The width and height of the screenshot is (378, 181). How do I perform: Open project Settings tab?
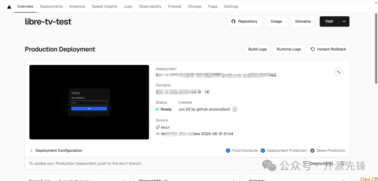click(231, 7)
